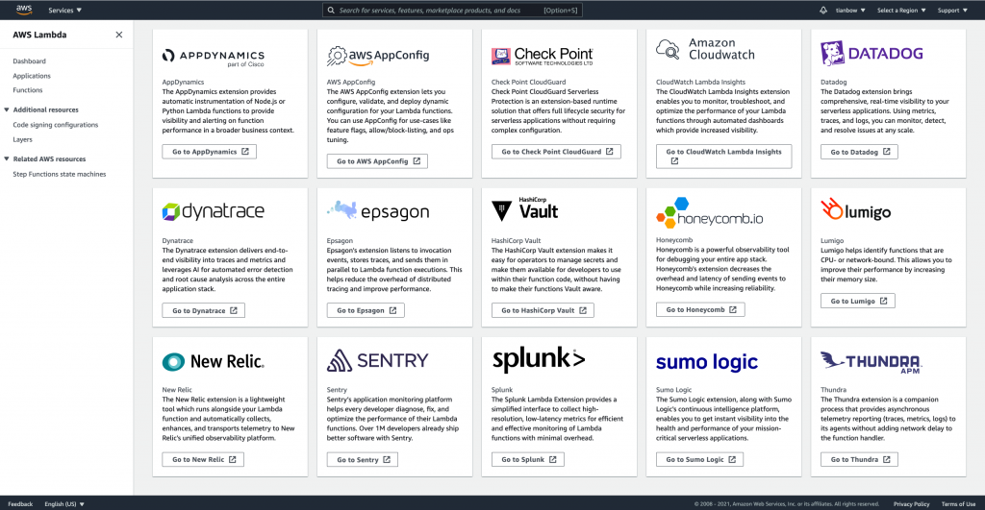This screenshot has width=985, height=510.
Task: Click the Lumigo logo
Action: point(855,209)
